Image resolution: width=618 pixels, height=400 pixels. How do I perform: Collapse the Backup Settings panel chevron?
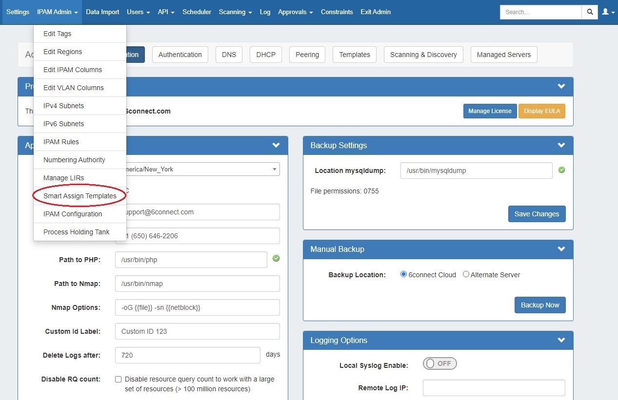pos(561,145)
